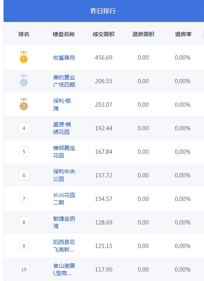Click the 456.69 transaction area value
This screenshot has width=204, height=281.
(104, 58)
